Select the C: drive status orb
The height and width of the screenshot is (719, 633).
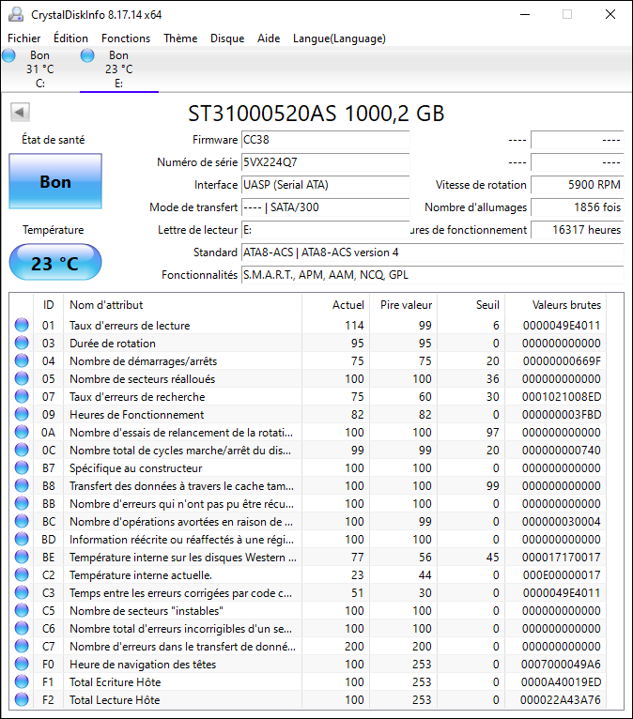(x=9, y=56)
